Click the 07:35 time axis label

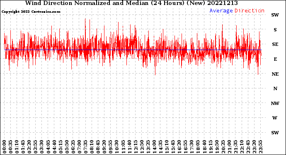point(85,147)
